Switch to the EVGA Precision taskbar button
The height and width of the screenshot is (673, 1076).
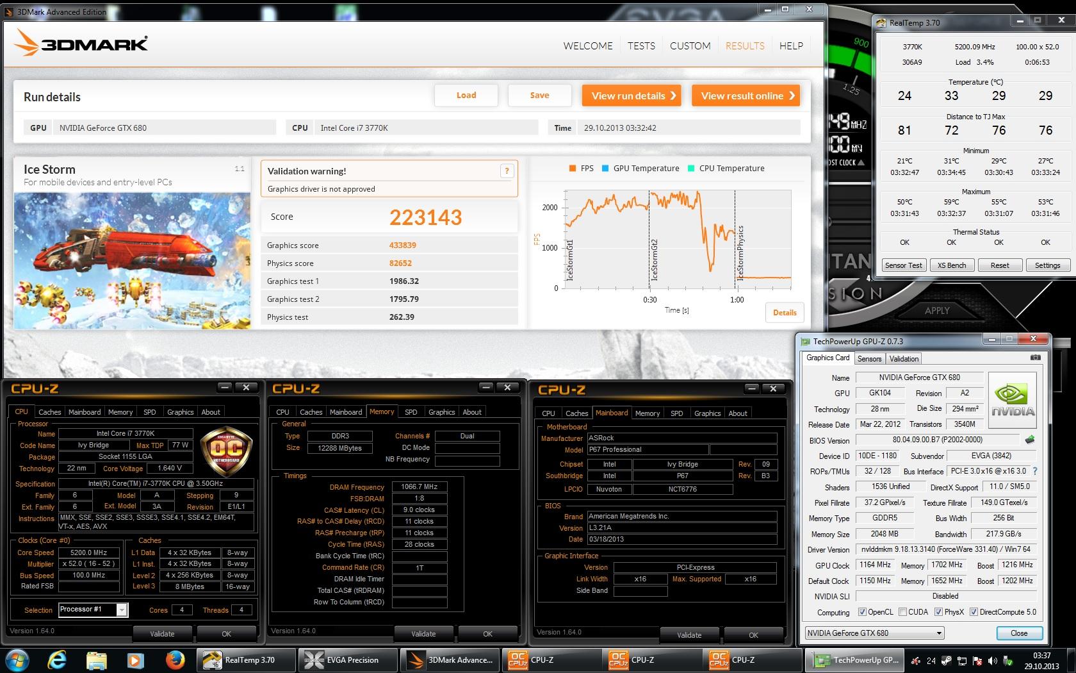point(348,660)
